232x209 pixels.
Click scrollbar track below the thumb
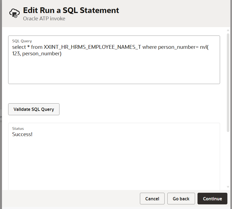click(228, 159)
